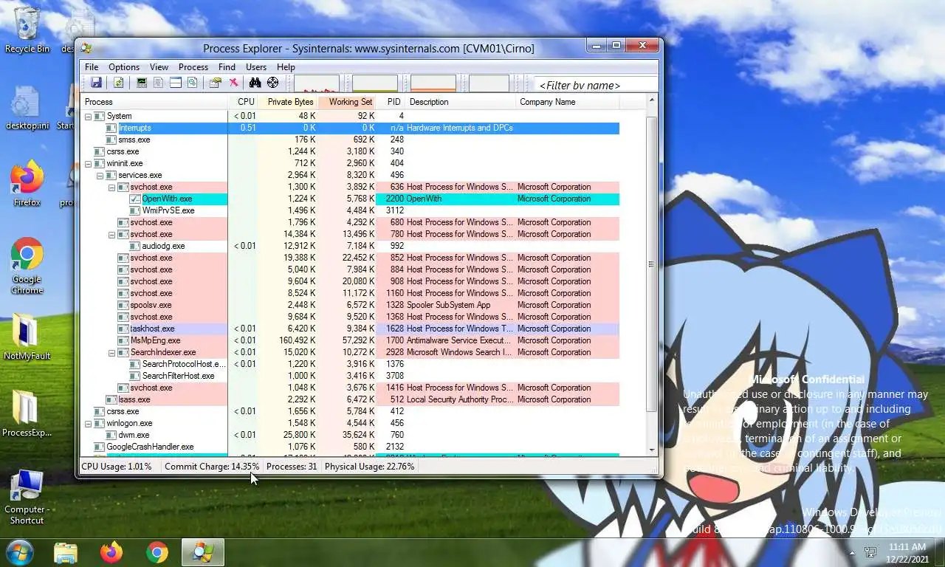Image resolution: width=945 pixels, height=567 pixels.
Task: Click the physical memory mini graph
Action: pyautogui.click(x=433, y=83)
